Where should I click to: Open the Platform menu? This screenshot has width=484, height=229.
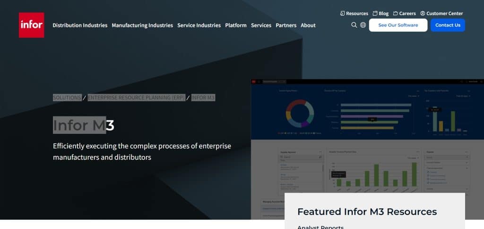[x=236, y=25]
